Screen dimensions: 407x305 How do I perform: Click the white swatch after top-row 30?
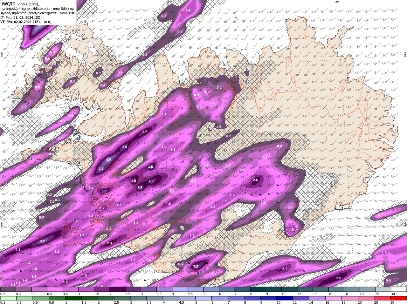398,289
